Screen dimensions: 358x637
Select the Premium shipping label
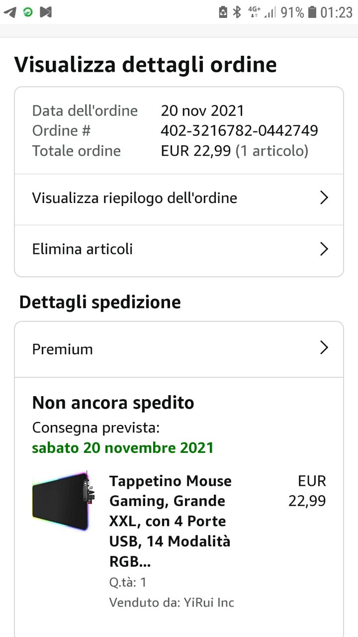click(x=63, y=349)
